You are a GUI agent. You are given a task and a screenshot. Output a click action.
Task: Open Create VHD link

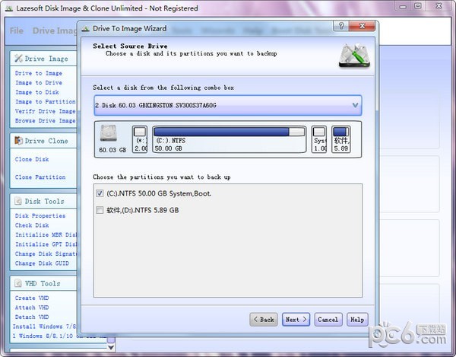(32, 298)
